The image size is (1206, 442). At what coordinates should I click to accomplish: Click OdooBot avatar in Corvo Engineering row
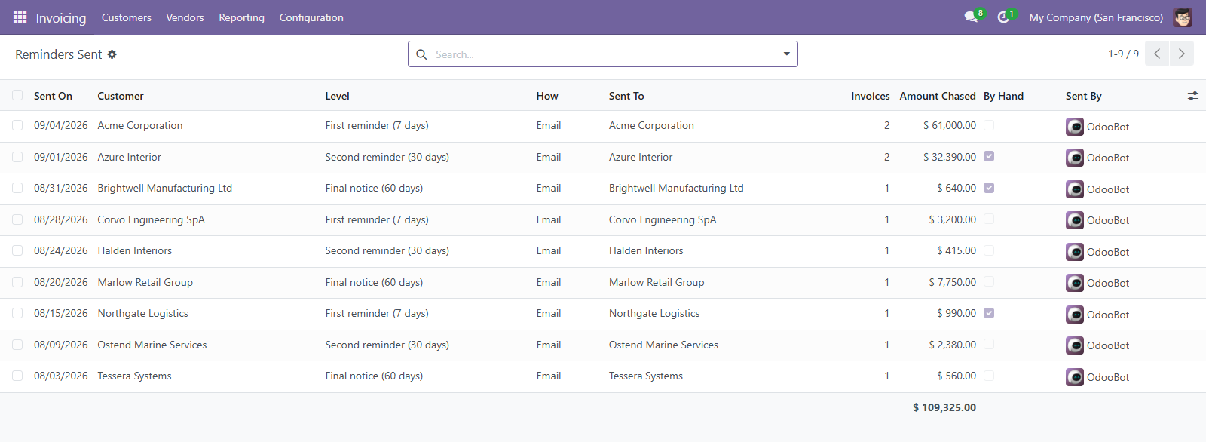pos(1075,220)
